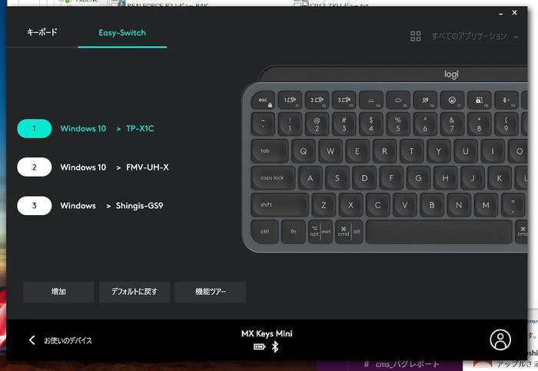This screenshot has width=538, height=371.
Task: Expand the all applications chevron arrow
Action: point(516,37)
